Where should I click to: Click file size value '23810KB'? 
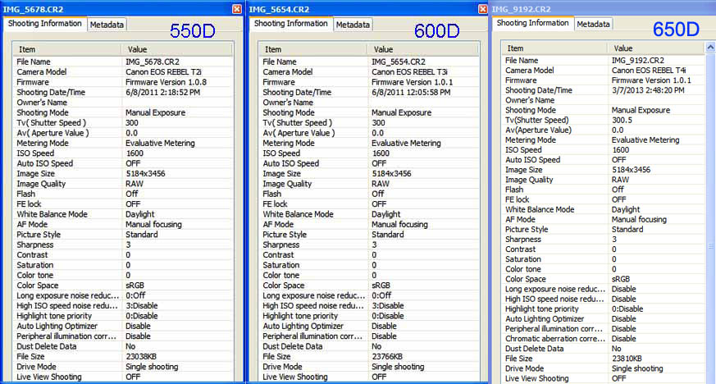point(627,359)
